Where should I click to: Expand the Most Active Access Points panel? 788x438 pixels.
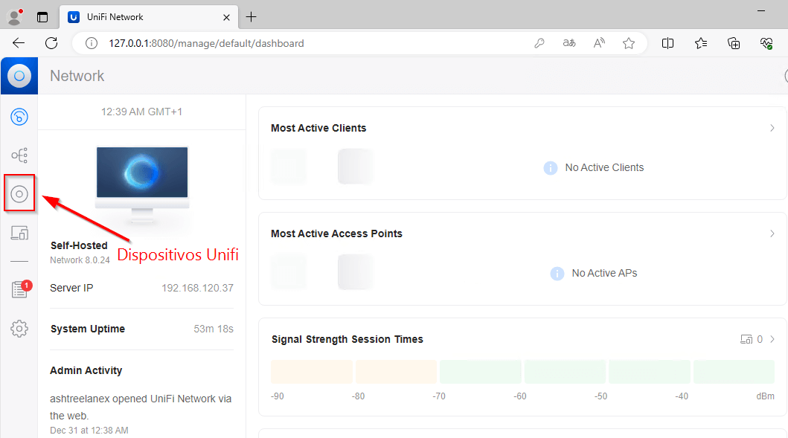(x=772, y=234)
